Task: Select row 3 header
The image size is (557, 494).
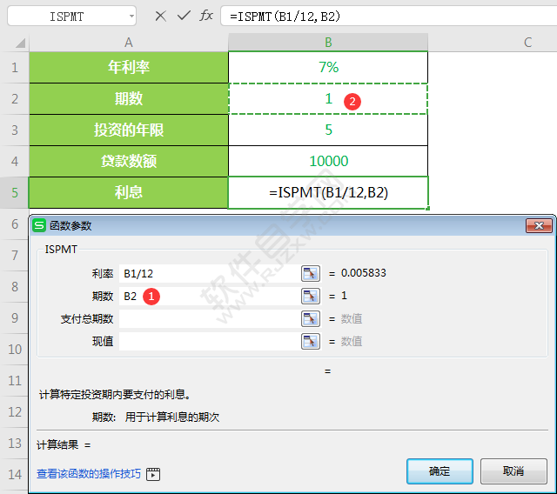Action: (15, 130)
